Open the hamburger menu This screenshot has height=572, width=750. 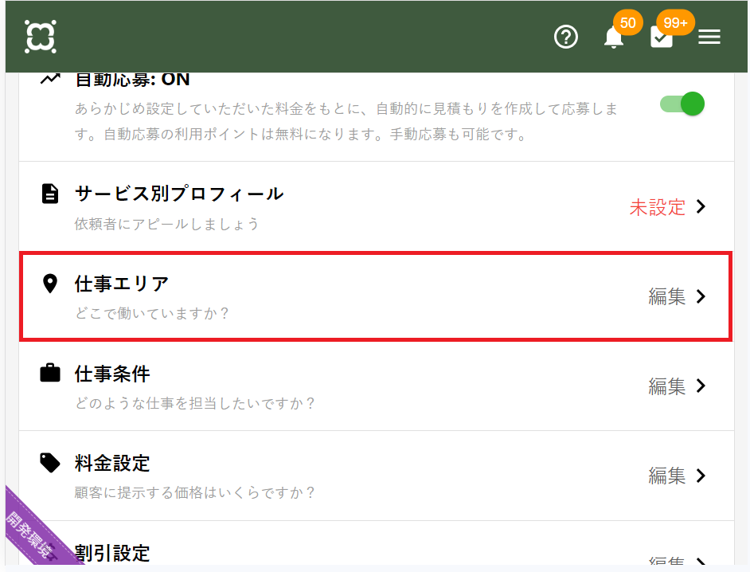click(x=709, y=37)
